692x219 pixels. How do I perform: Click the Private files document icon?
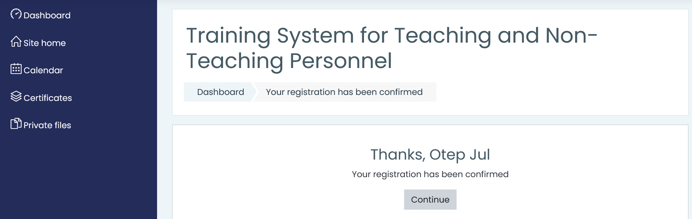point(15,124)
